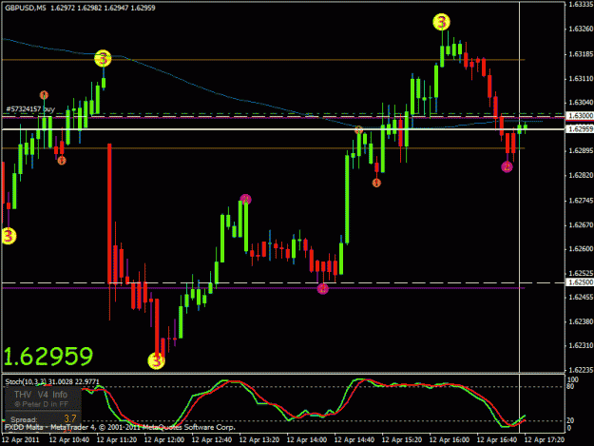Click the 12 Apr 14:00 time label
This screenshot has width=594, height=446.
tap(307, 440)
